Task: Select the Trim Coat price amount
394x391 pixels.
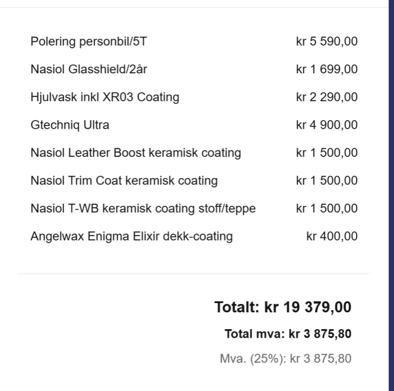Action: [x=327, y=180]
